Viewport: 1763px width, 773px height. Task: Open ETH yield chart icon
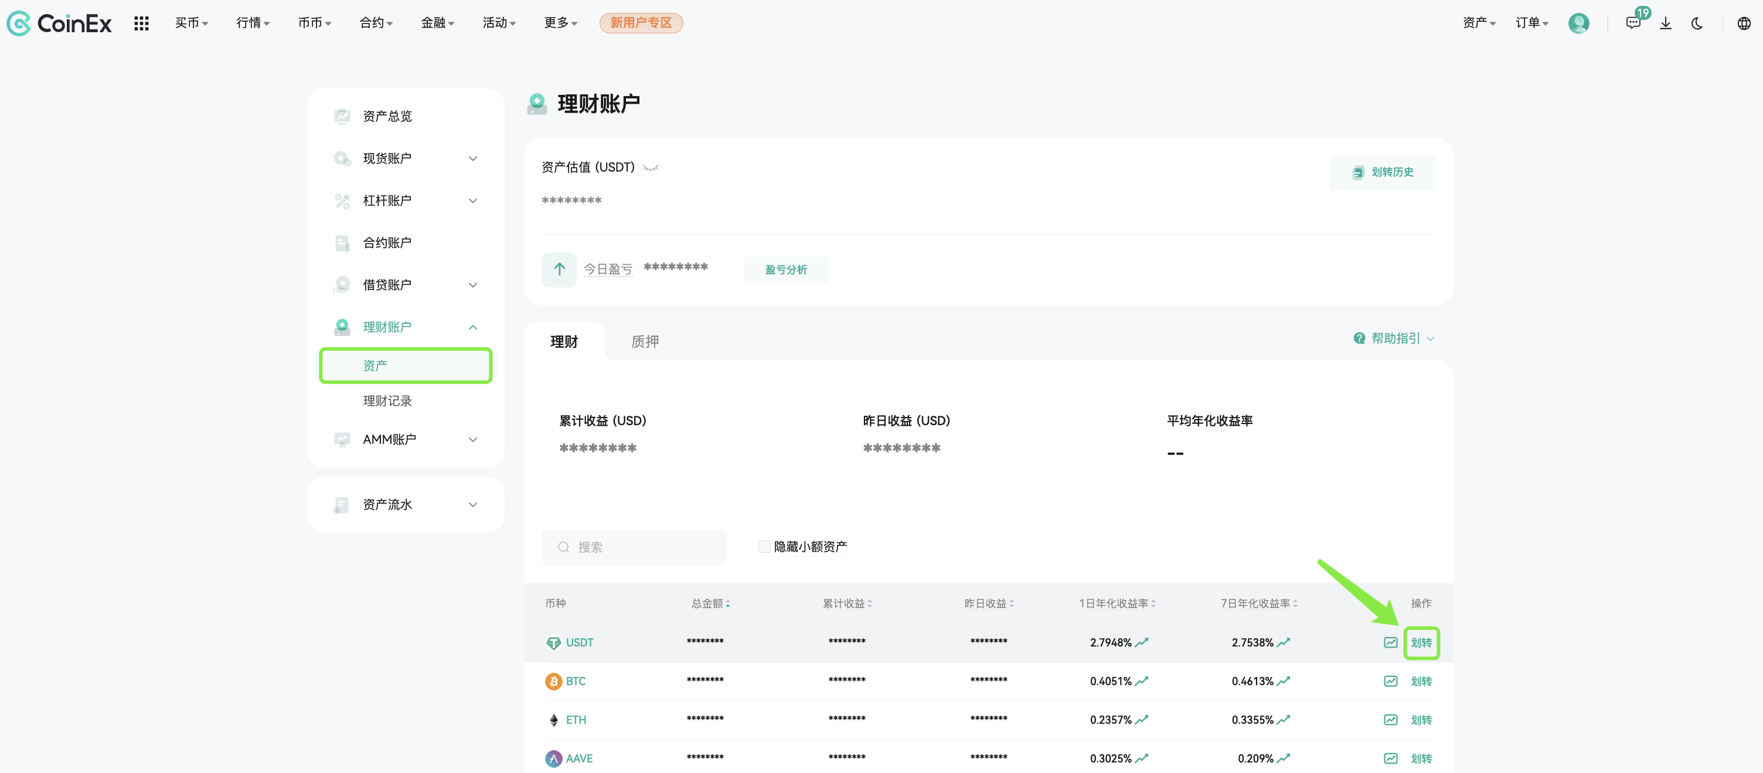pyautogui.click(x=1391, y=720)
